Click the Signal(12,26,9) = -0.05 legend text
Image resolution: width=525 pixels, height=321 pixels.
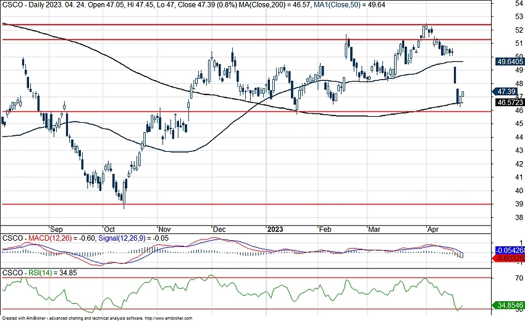coord(133,238)
